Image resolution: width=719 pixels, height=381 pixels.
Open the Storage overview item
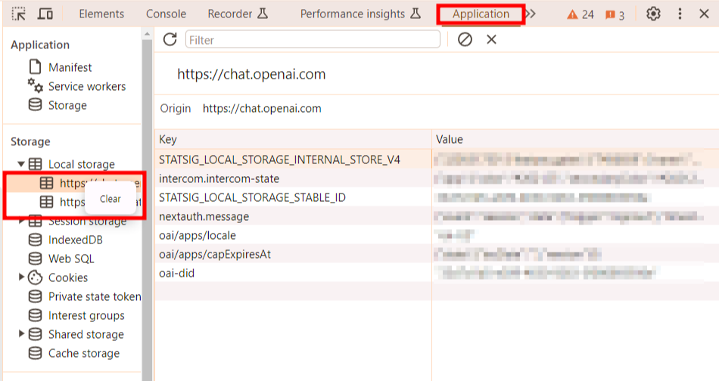[67, 105]
